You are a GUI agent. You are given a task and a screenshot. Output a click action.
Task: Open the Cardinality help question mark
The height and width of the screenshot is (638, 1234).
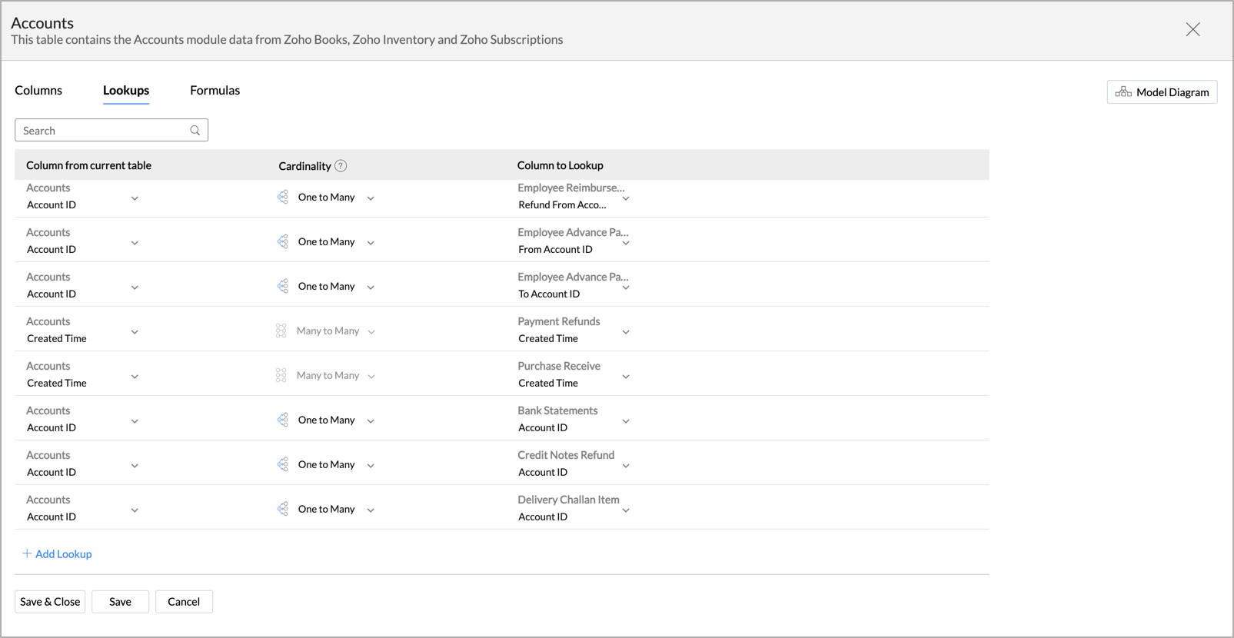pyautogui.click(x=341, y=166)
